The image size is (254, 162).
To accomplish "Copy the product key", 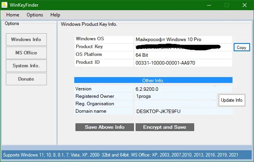I will [x=241, y=47].
